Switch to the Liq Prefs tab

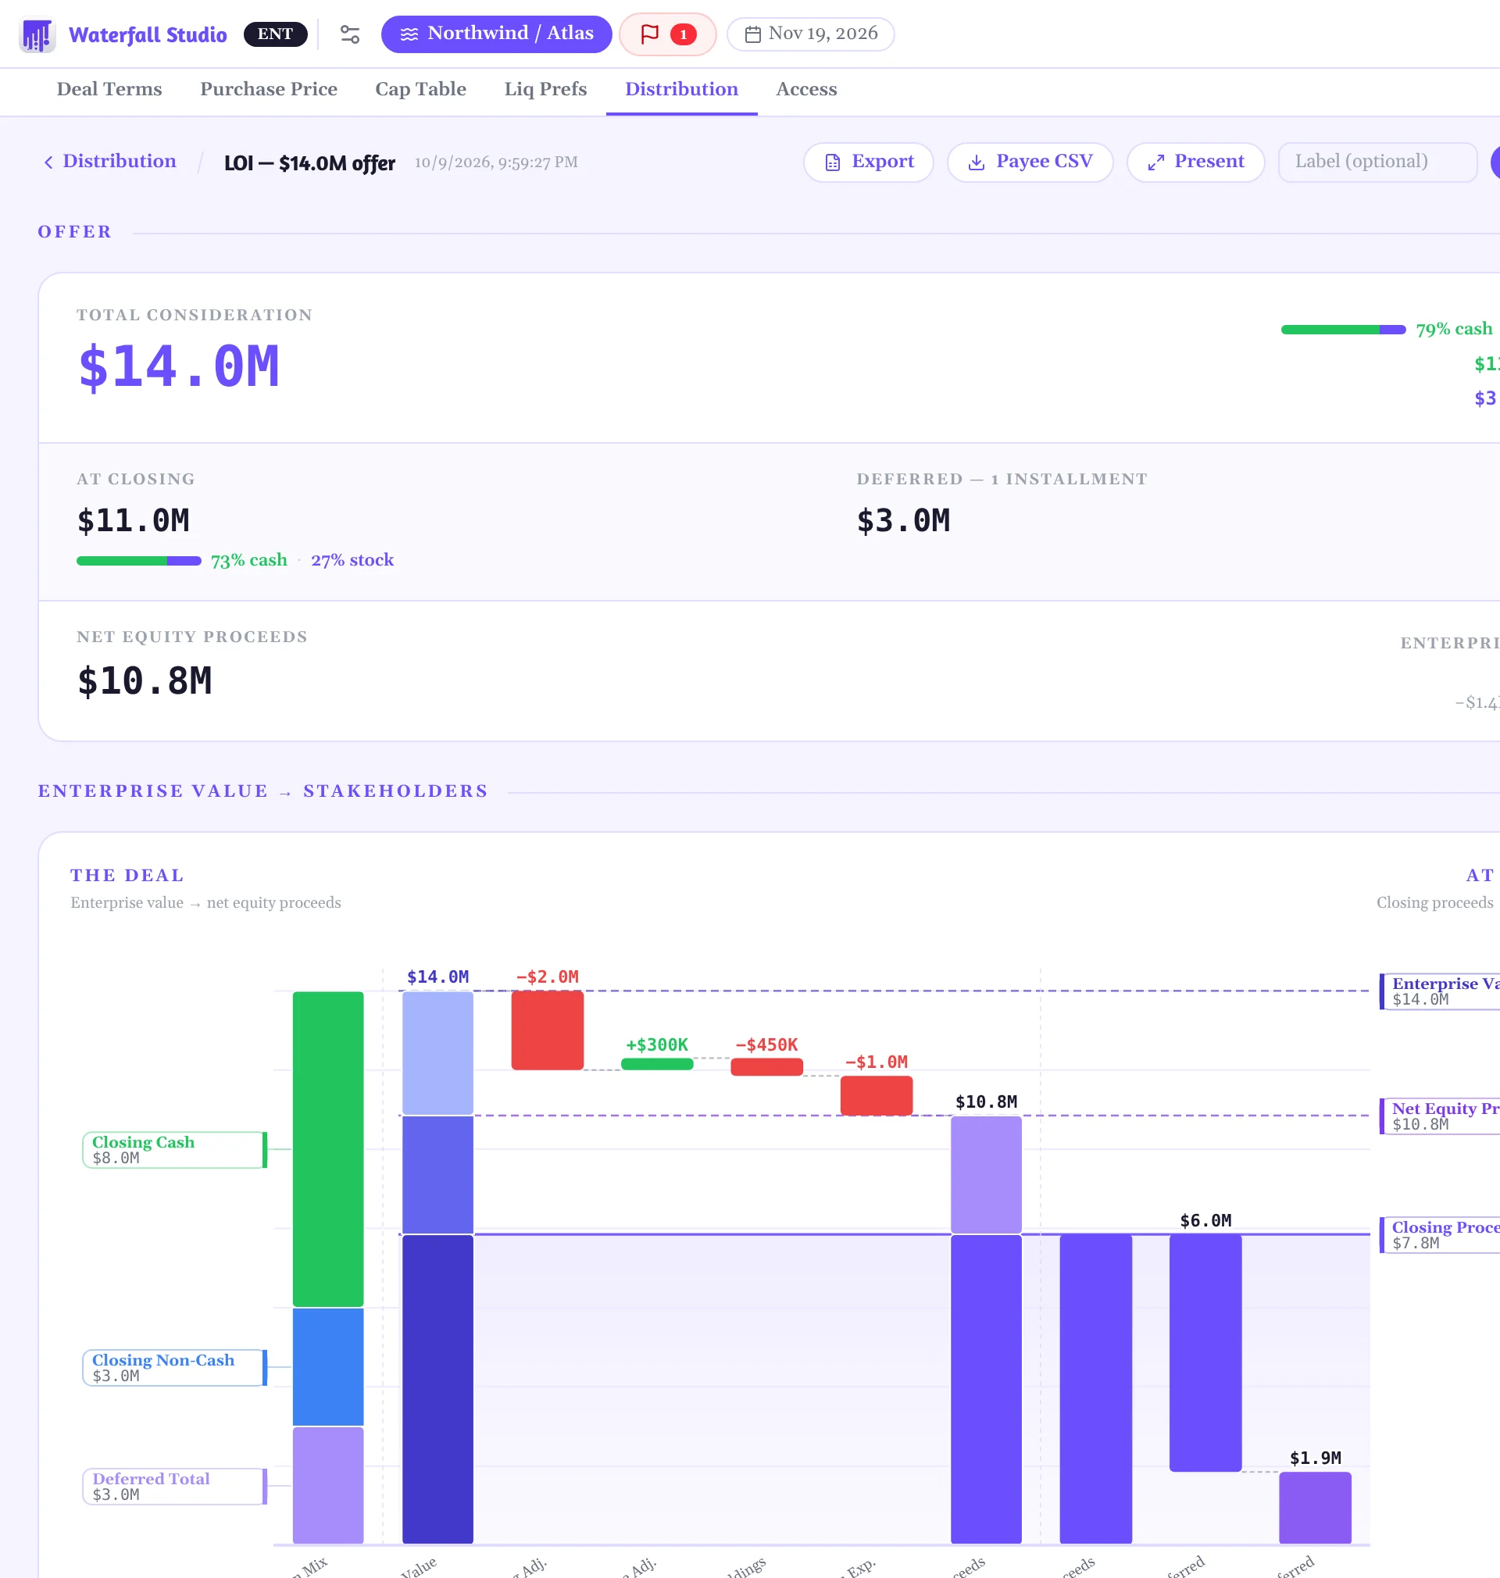tap(545, 90)
